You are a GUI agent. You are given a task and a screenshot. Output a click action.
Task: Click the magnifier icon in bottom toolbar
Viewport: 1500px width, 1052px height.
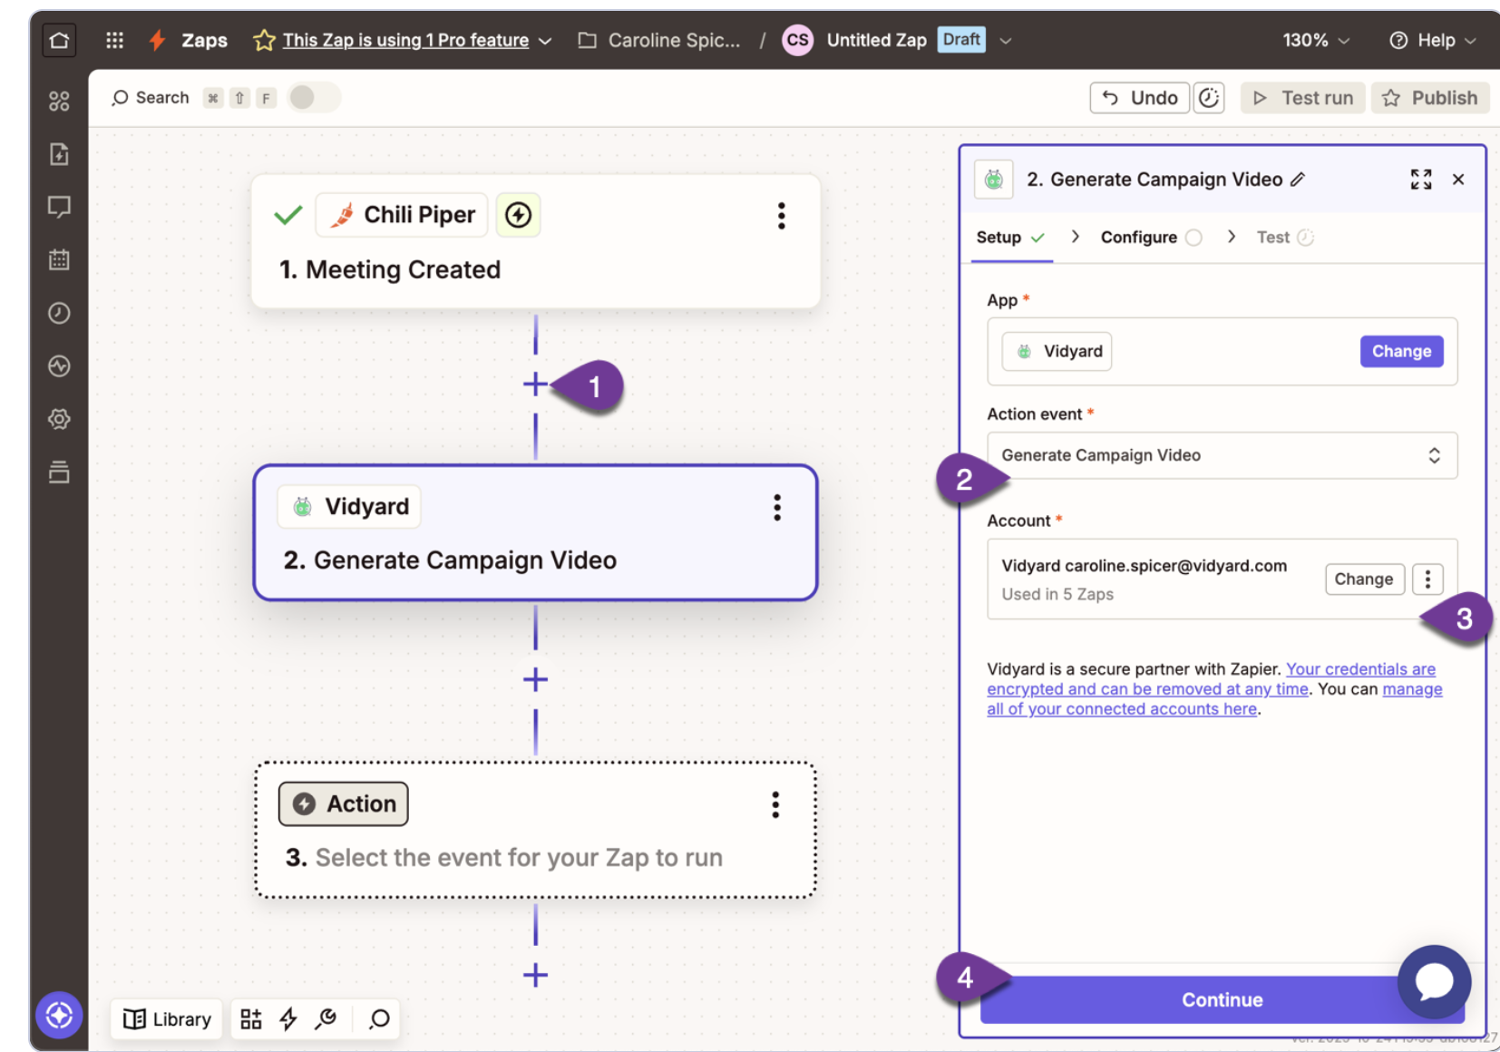(379, 1019)
